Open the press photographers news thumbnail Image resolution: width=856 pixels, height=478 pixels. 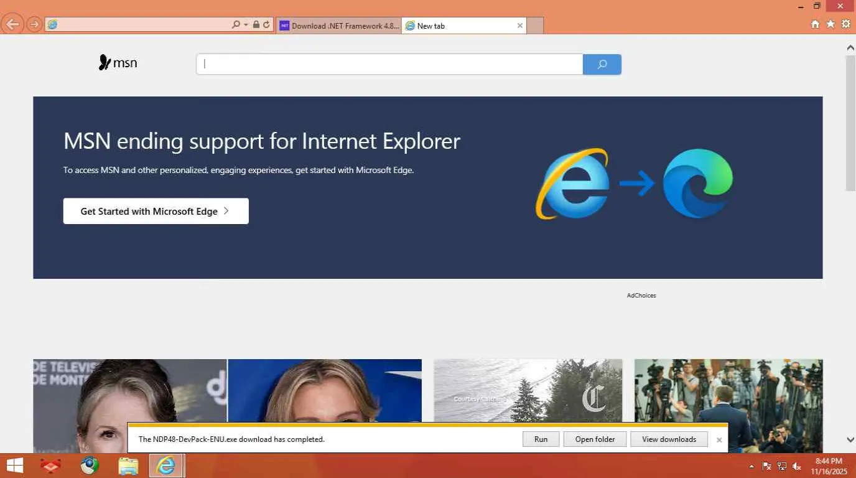(728, 406)
